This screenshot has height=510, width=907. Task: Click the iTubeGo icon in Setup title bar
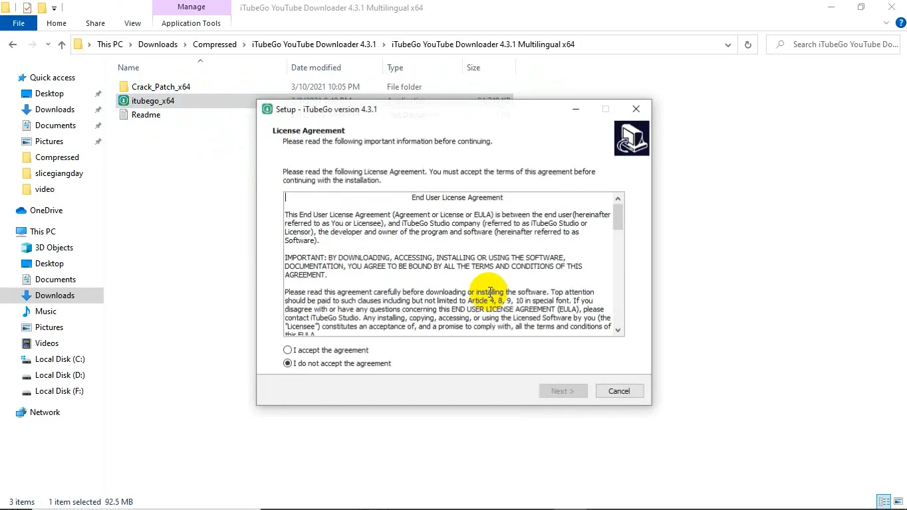[x=267, y=109]
